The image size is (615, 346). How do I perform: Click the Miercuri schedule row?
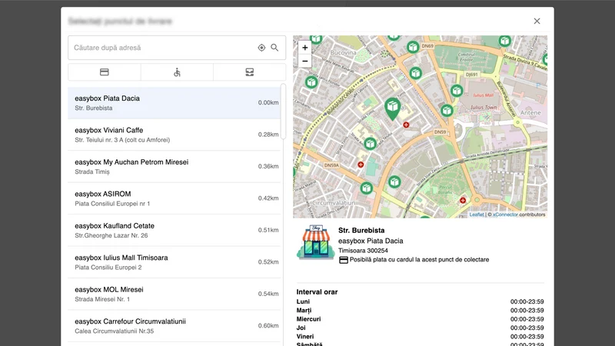pos(420,319)
